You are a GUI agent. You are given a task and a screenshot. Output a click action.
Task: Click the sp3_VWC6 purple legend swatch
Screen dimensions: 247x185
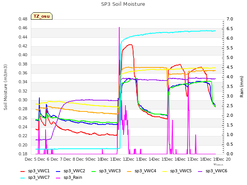[200, 171]
